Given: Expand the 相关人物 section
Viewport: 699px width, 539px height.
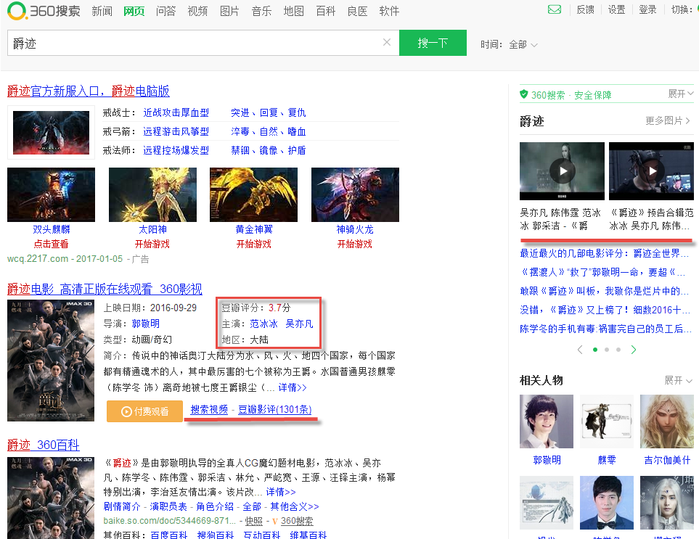Looking at the screenshot, I should 676,380.
